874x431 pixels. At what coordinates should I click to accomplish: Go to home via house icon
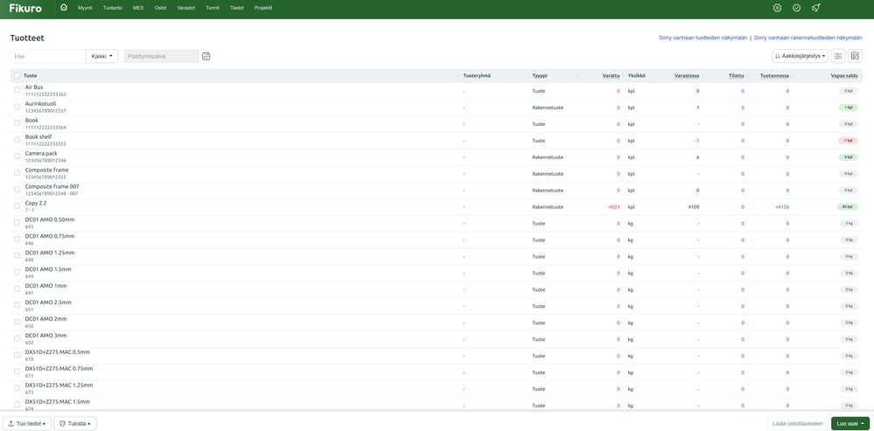[x=64, y=8]
